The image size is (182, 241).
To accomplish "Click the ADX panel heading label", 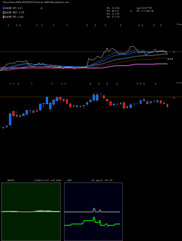I will click(70, 180).
